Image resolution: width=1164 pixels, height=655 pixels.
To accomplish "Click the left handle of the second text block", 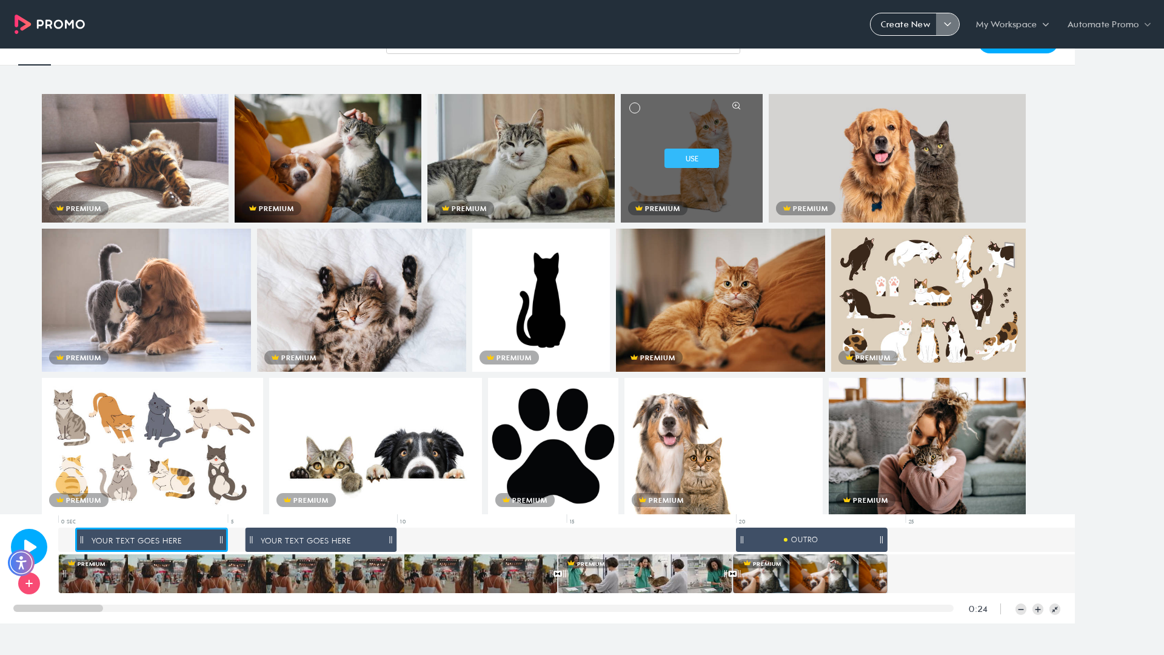I will tap(251, 540).
